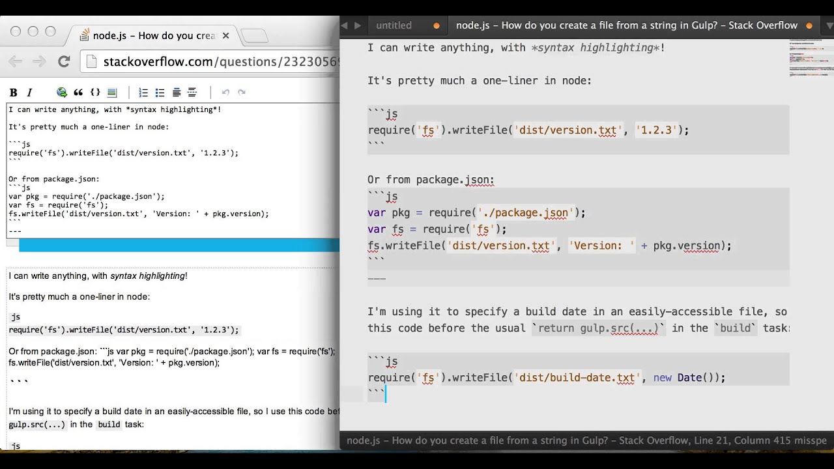Click the Stack Overflow favicon on the Chrome tab
The width and height of the screenshot is (834, 469).
(x=84, y=35)
